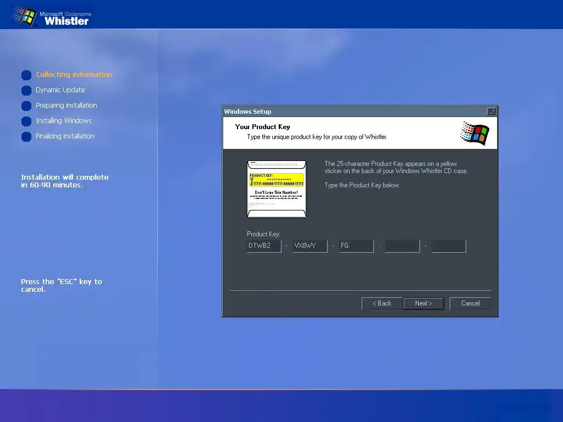The image size is (563, 422).
Task: Click the 'Installing Windows' step text
Action: (64, 121)
